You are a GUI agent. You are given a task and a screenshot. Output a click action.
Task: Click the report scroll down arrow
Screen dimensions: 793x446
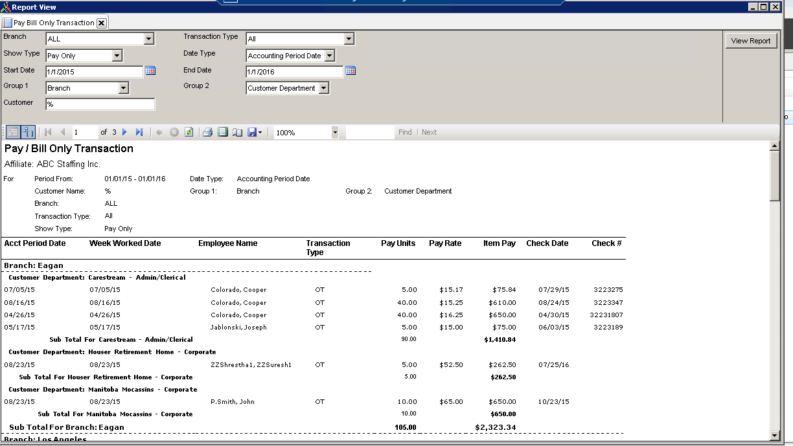(x=775, y=435)
